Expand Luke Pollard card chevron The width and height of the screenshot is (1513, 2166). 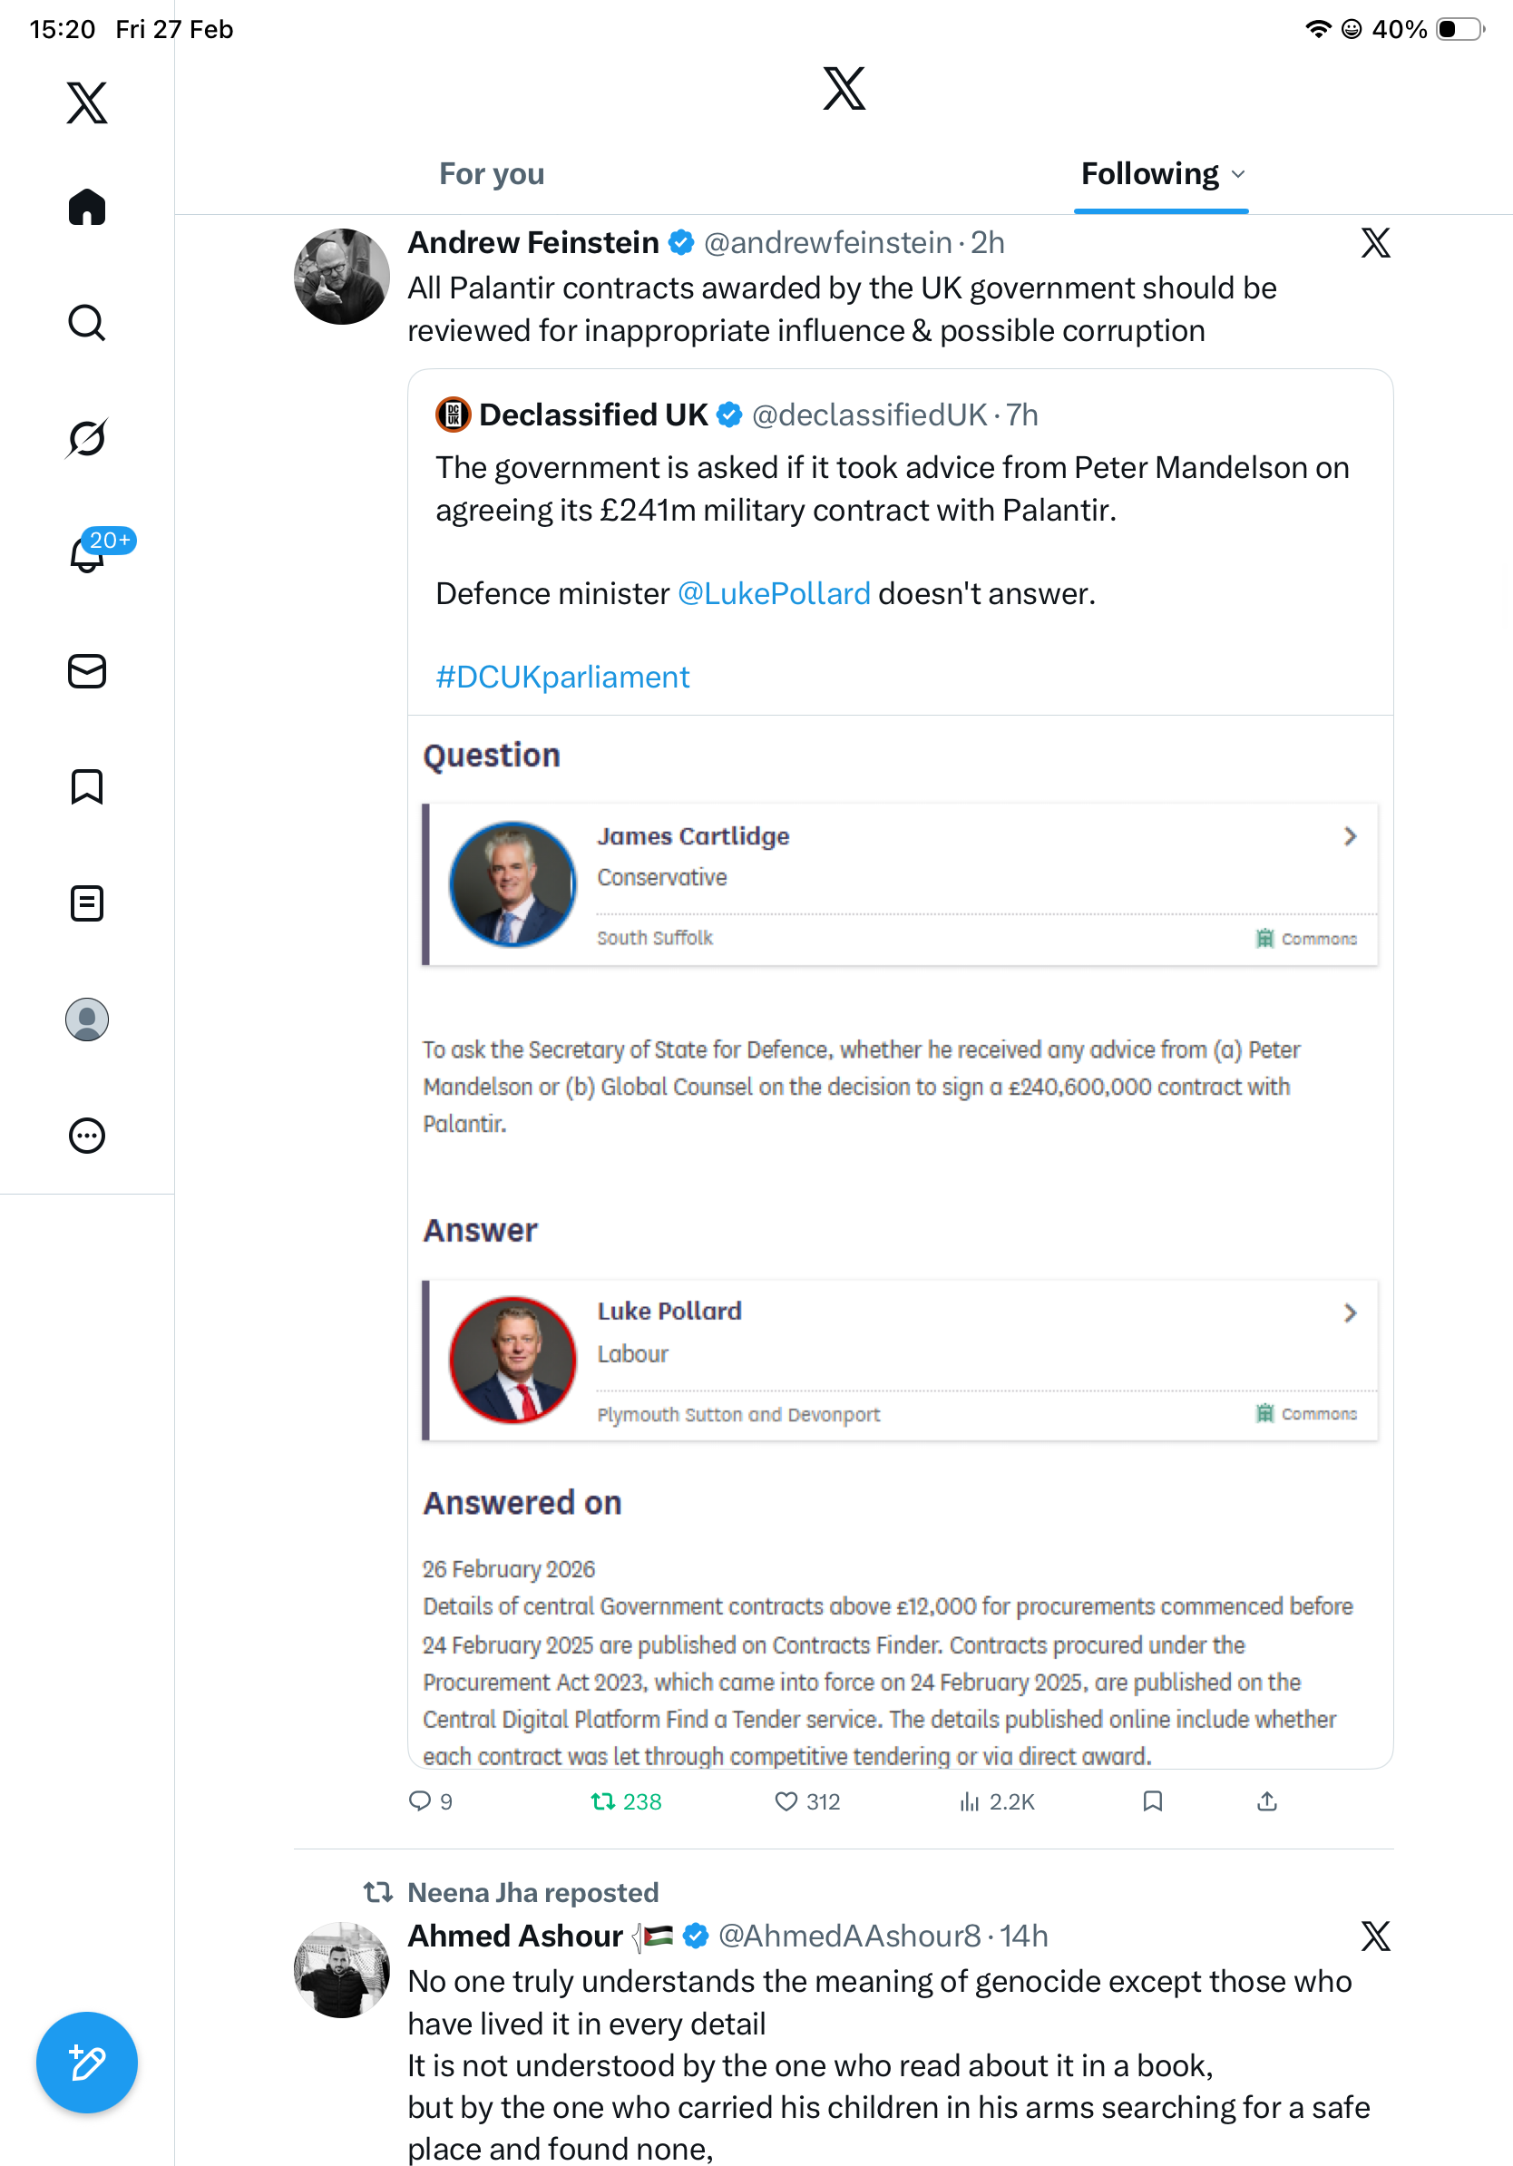pyautogui.click(x=1350, y=1312)
